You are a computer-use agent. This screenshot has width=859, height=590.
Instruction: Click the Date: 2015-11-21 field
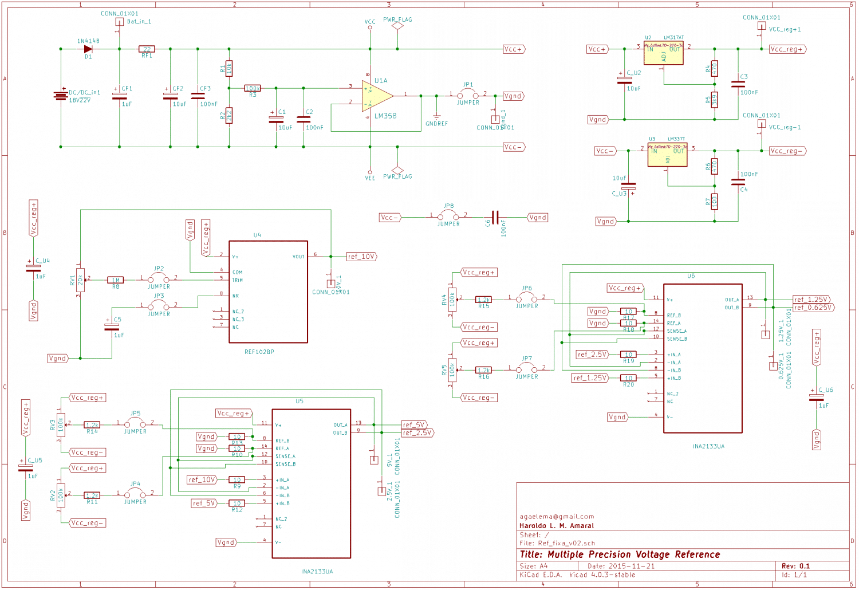[x=621, y=566]
